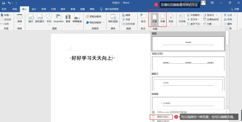Switch to the 邮件 tab
Screen dimensions: 242x122
click(x=63, y=9)
